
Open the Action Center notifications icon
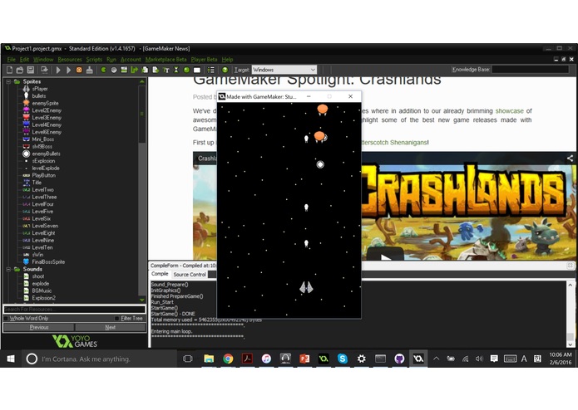(494, 359)
